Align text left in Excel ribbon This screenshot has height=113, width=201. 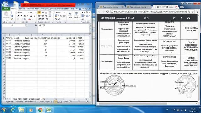pyautogui.click(x=39, y=16)
